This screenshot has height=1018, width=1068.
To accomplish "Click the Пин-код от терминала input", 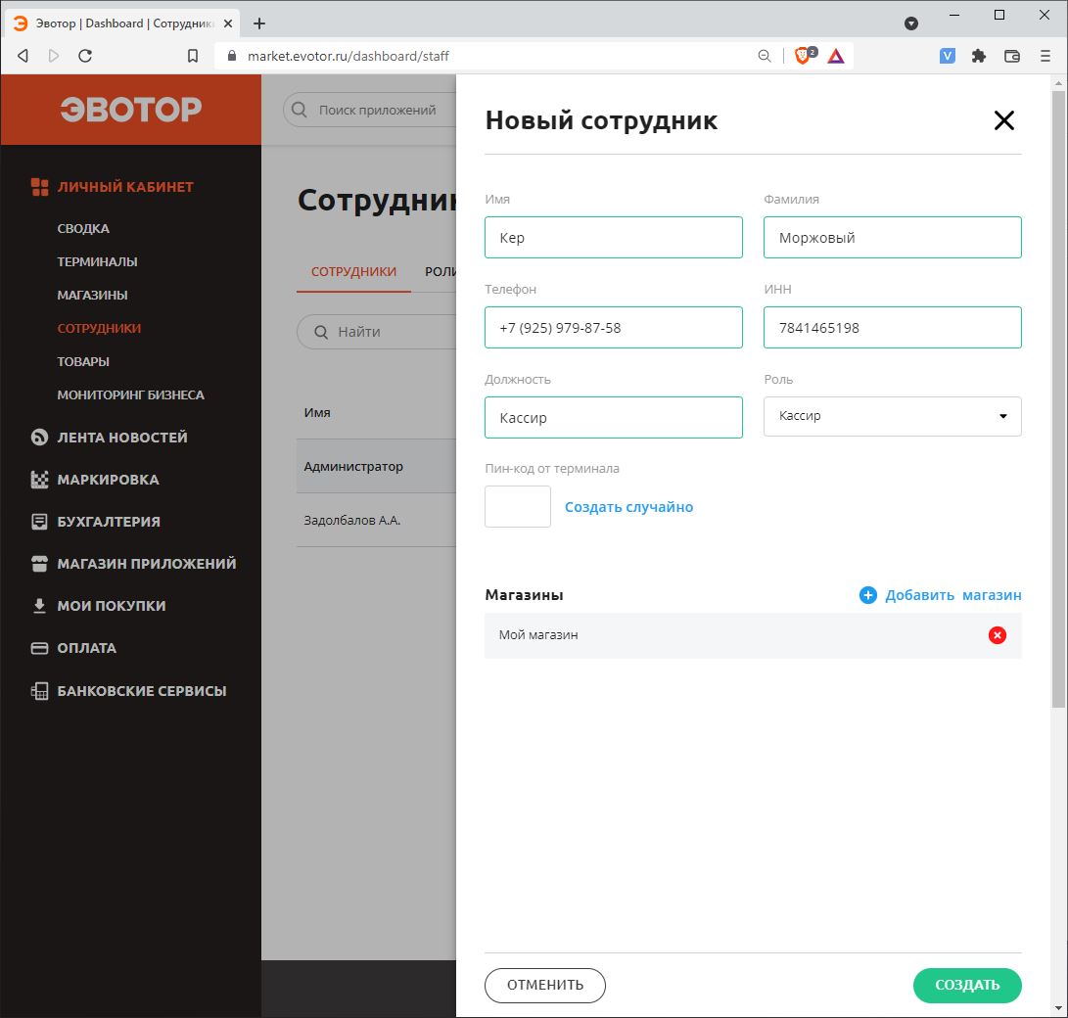I will [517, 506].
